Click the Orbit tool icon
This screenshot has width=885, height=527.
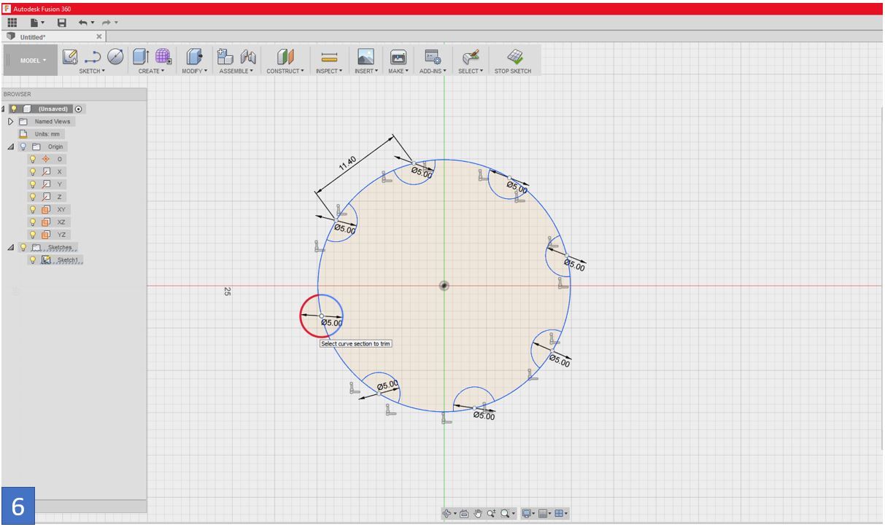pyautogui.click(x=447, y=514)
